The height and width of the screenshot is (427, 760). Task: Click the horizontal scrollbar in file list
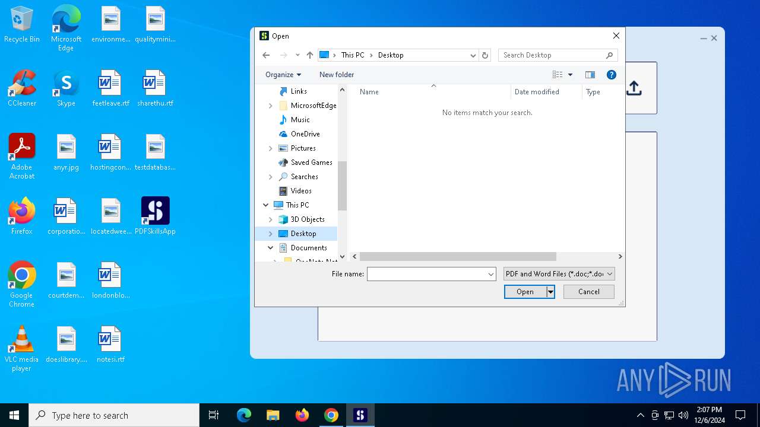(x=458, y=257)
